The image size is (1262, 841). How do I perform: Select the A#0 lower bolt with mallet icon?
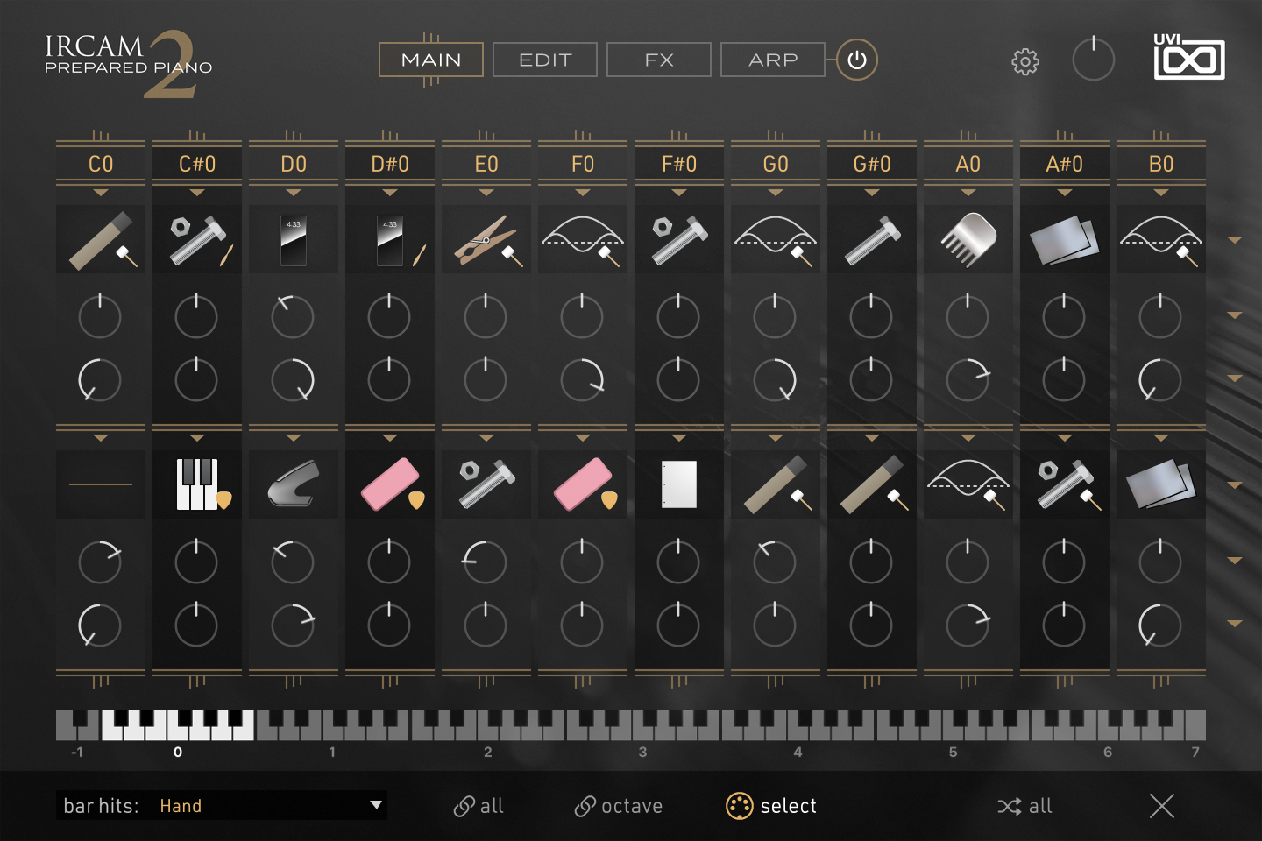pos(1065,484)
